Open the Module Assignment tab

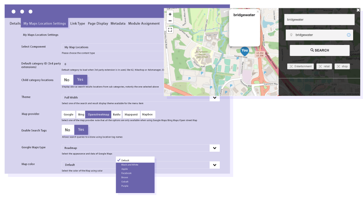144,24
